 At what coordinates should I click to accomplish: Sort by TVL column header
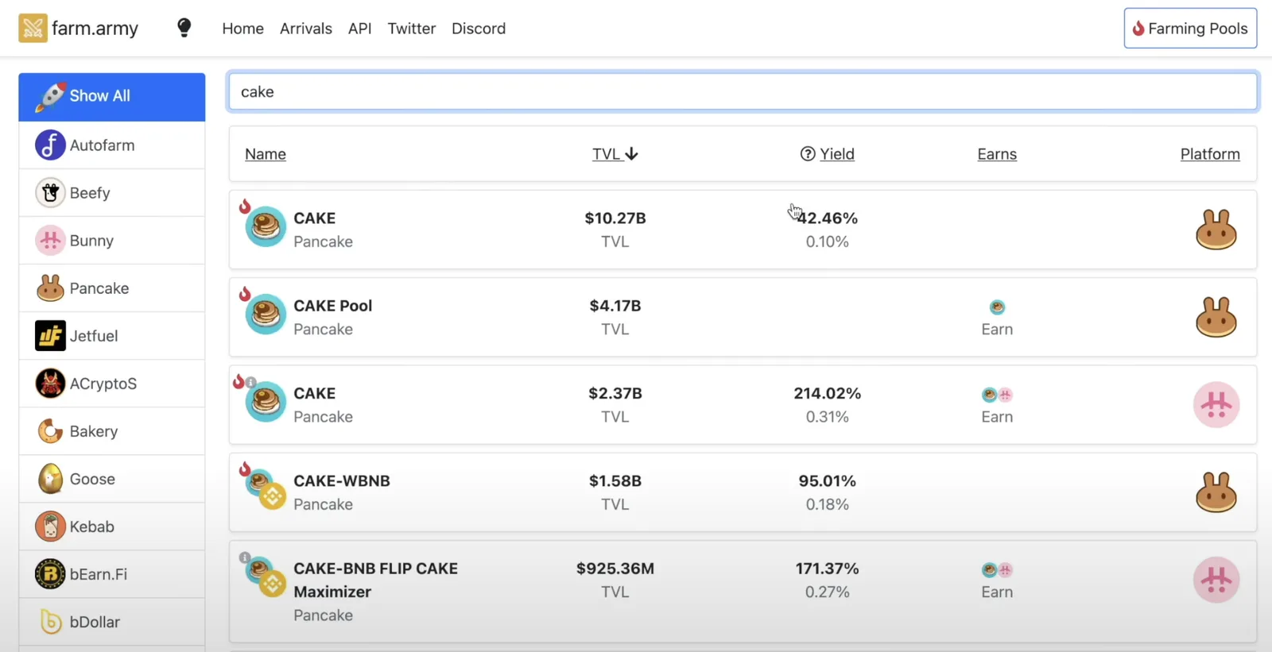pos(606,154)
